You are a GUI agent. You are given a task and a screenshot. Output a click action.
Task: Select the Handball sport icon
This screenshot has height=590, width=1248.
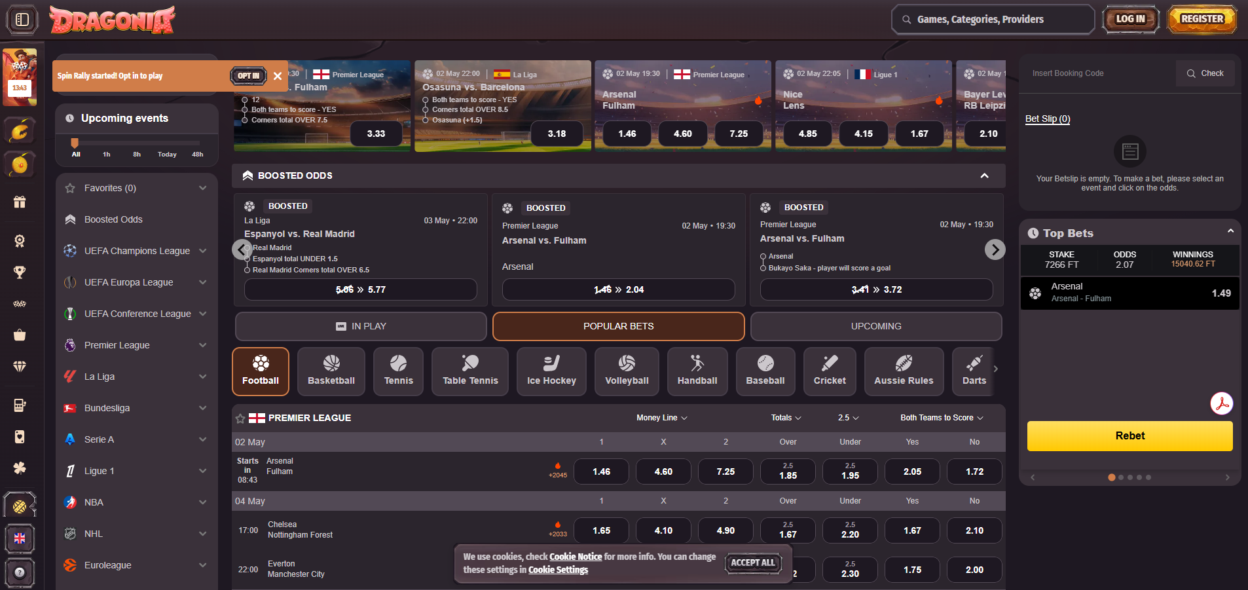697,371
